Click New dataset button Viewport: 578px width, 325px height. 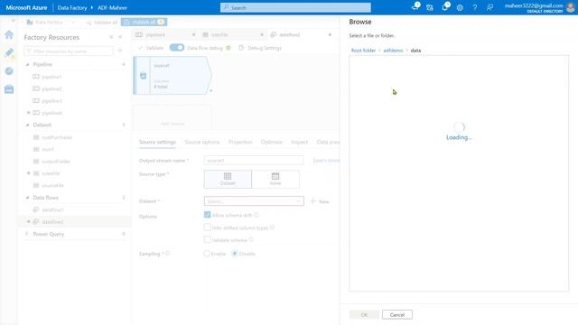point(320,201)
